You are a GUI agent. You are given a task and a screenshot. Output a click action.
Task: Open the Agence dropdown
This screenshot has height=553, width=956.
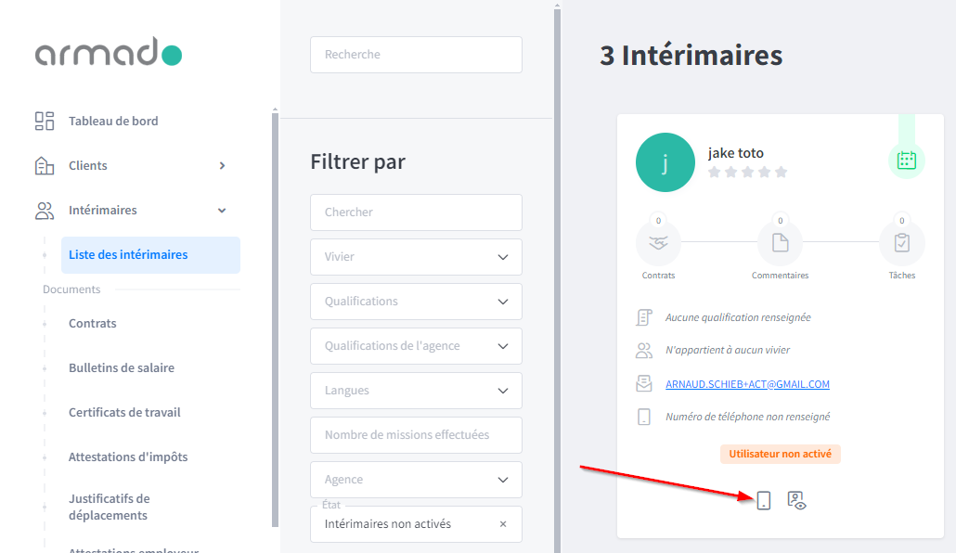pos(416,479)
